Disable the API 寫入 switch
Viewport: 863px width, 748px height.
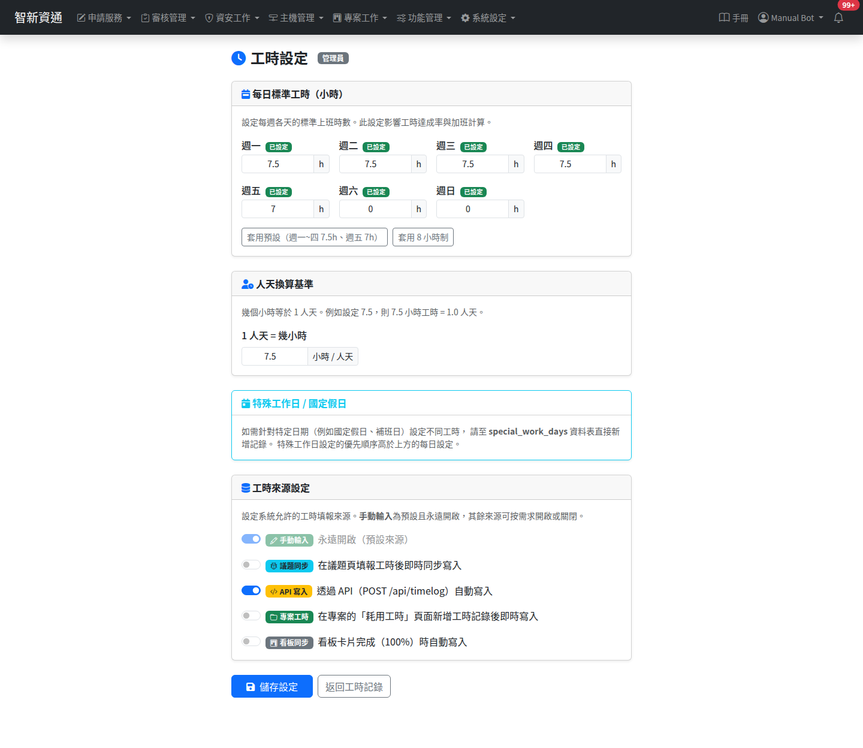[x=251, y=590]
